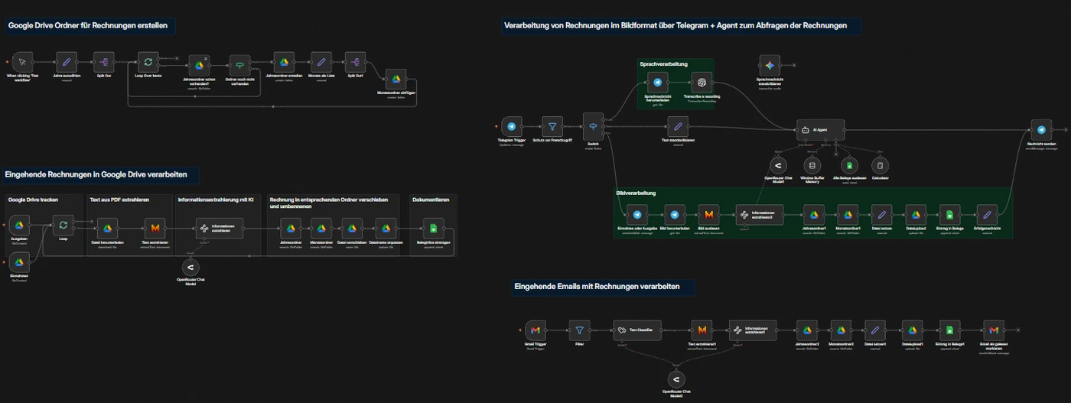Screen dimensions: 1071x403
Task: Select the Einnahmen Google Drive trigger
Action: [20, 262]
